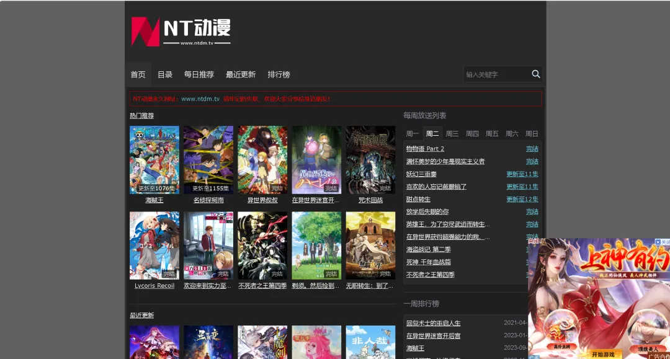Open the 星辰变 poster in recent updates
Image resolution: width=670 pixels, height=359 pixels.
coord(208,342)
